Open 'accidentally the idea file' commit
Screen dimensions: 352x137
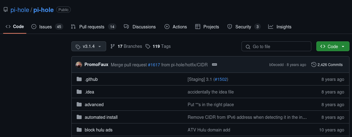pyautogui.click(x=210, y=92)
